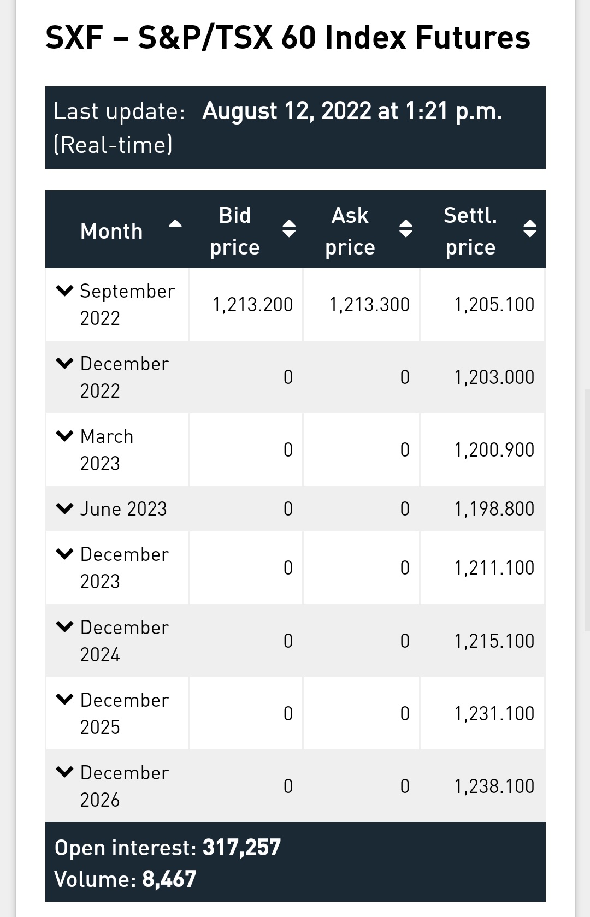
Task: Expand the March 2023 row chevron
Action: 64,436
